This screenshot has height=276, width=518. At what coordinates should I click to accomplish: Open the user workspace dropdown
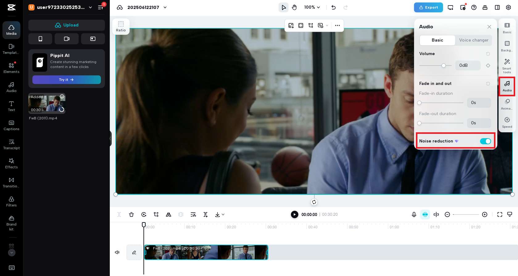coord(90,7)
